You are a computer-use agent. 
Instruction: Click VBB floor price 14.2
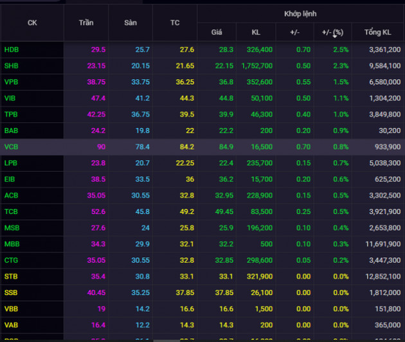143,309
